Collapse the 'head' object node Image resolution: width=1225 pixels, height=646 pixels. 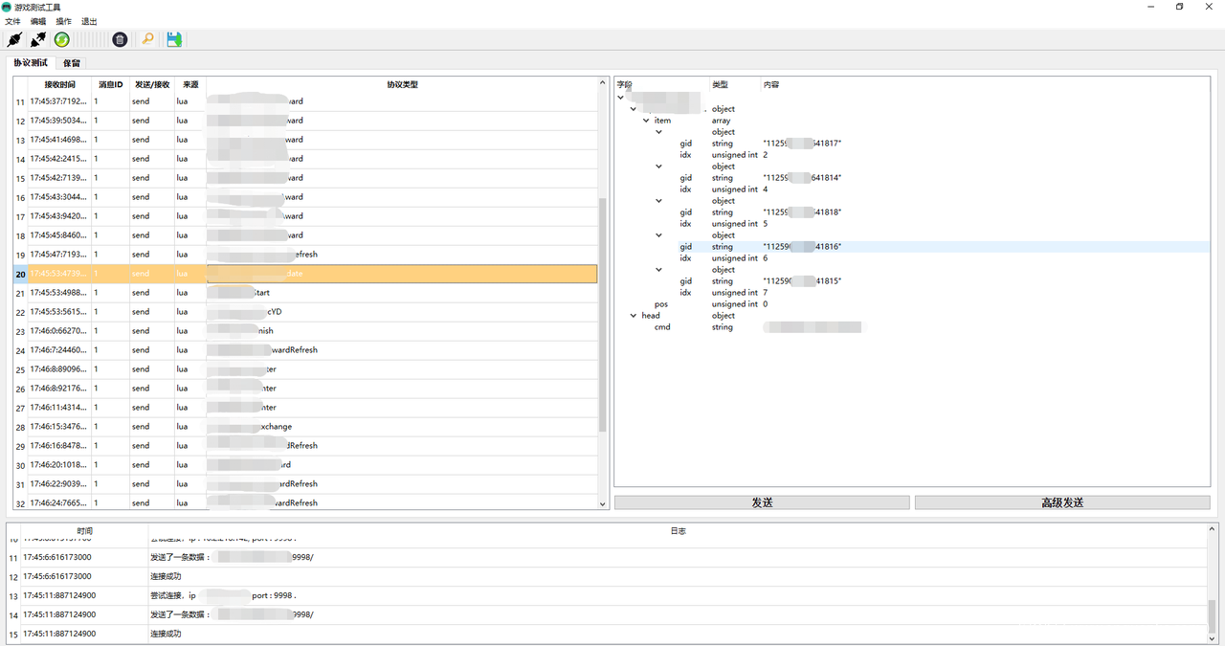(634, 316)
